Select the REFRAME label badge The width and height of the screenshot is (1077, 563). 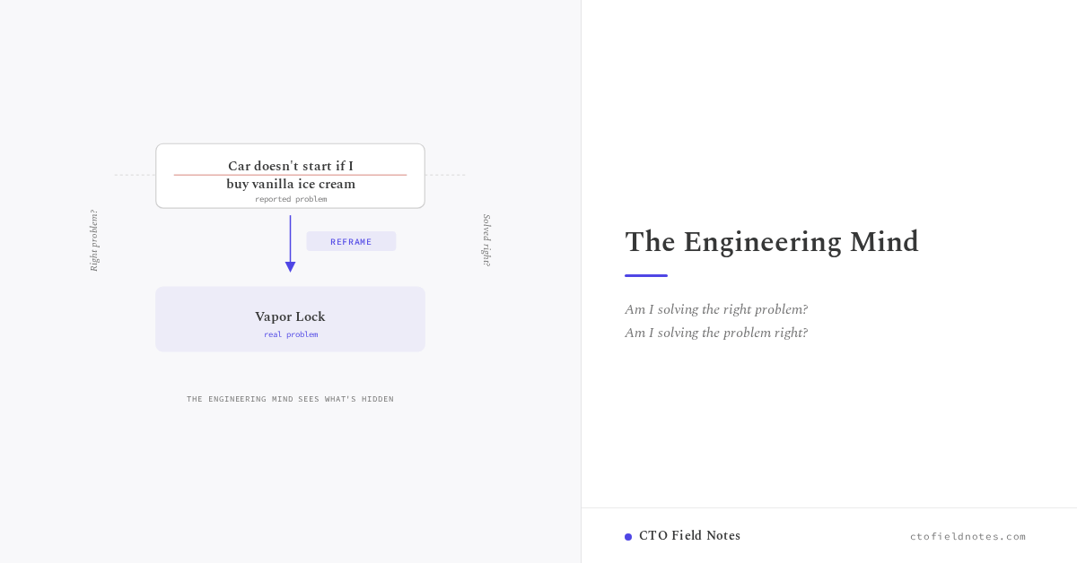(351, 241)
